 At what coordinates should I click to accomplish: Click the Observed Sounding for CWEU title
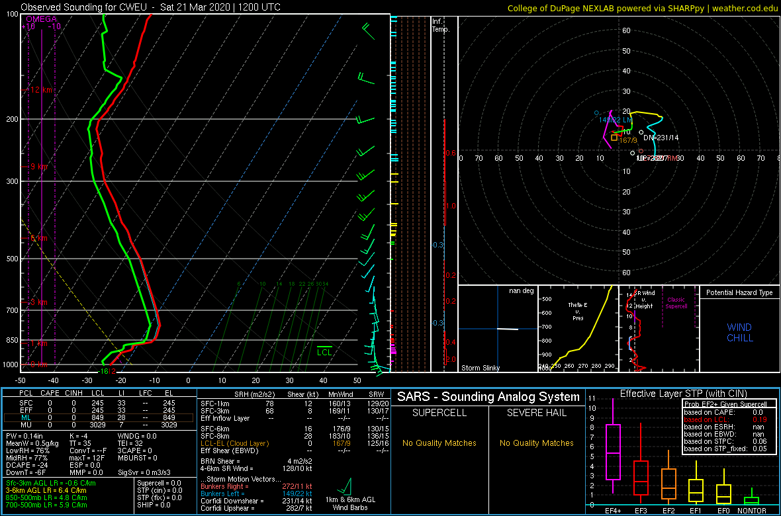(x=150, y=7)
